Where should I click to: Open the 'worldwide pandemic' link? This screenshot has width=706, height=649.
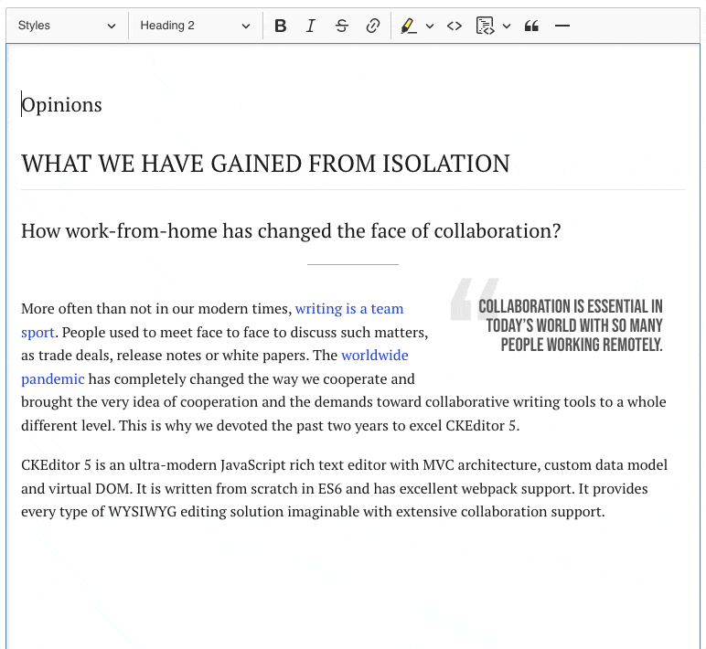tap(375, 356)
